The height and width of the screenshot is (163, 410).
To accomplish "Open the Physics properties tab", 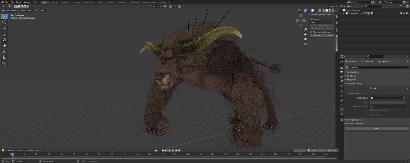I will click(341, 96).
